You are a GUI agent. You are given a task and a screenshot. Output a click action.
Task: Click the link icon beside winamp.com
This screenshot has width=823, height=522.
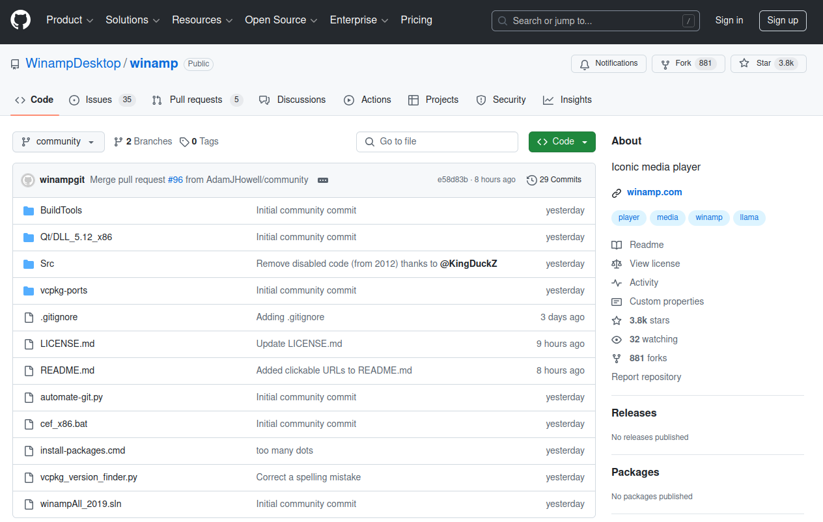[617, 193]
